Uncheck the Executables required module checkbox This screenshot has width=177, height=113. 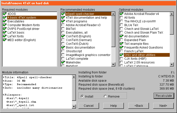[x=5, y=21]
